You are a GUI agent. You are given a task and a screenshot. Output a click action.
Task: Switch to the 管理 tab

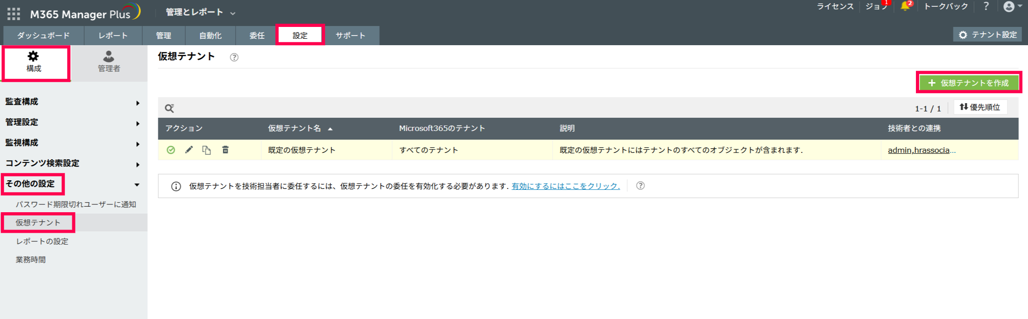(x=163, y=36)
